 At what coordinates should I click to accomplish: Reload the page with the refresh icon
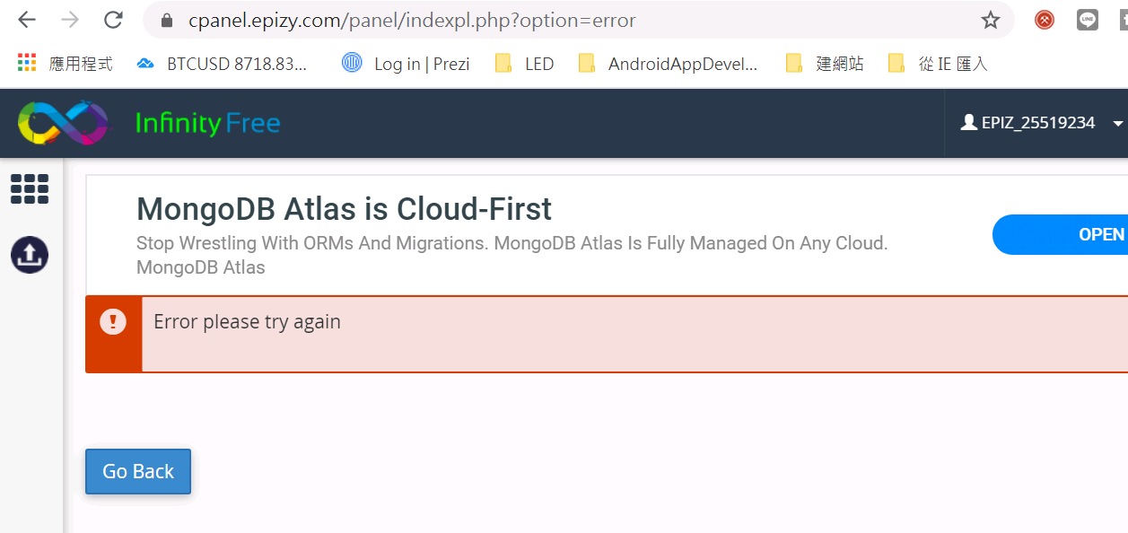tap(113, 20)
